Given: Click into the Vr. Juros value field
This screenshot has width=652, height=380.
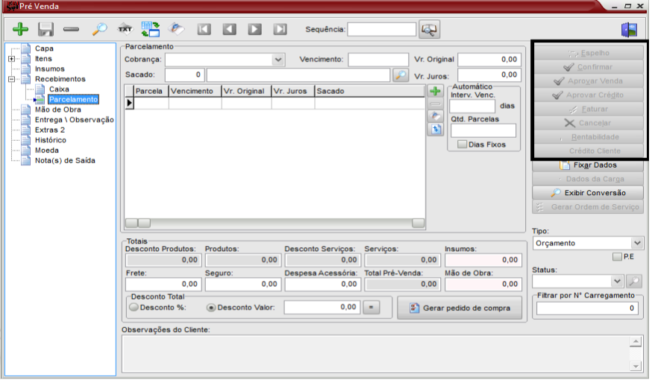Looking at the screenshot, I should [489, 75].
